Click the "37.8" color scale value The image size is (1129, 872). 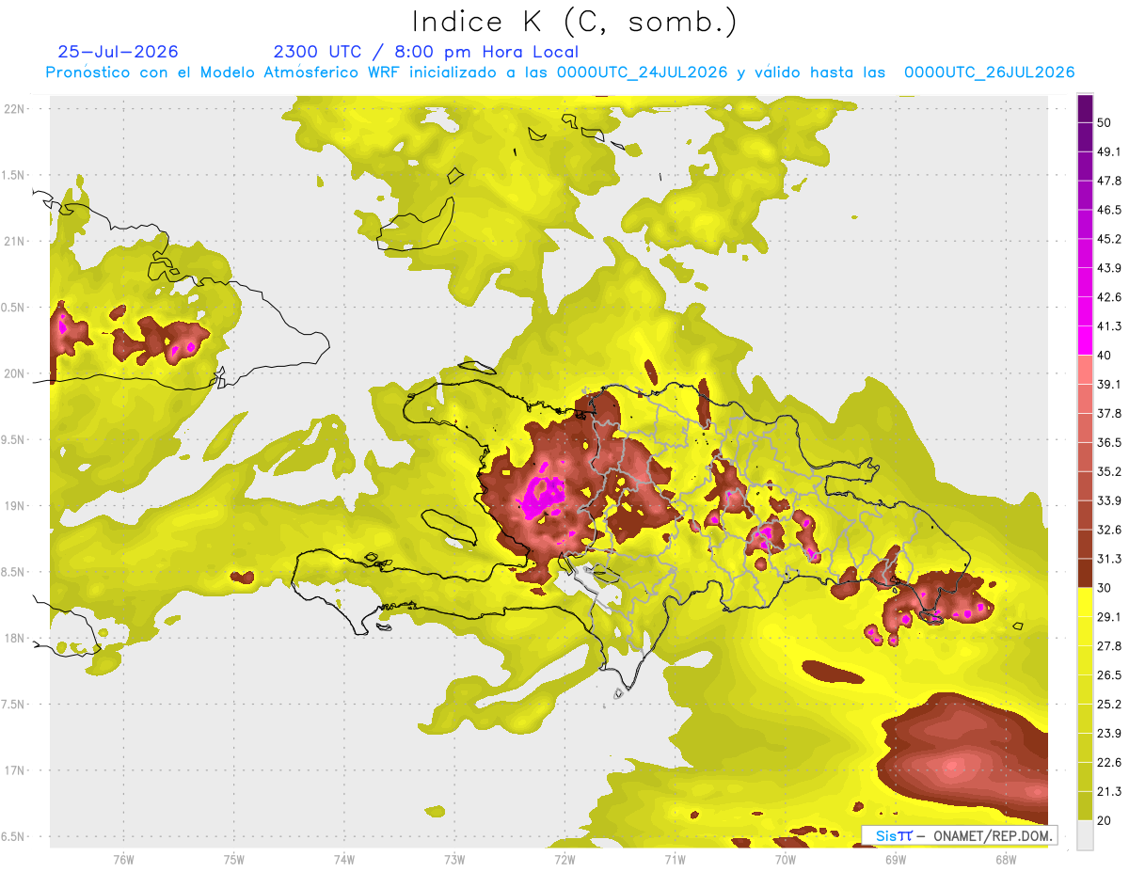(x=1109, y=413)
